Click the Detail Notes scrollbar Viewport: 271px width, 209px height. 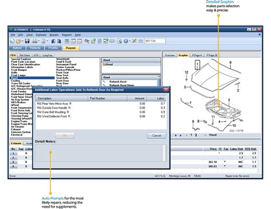(x=164, y=153)
